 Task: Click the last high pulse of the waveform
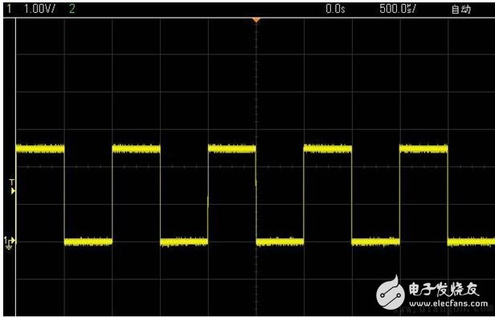[x=423, y=148]
